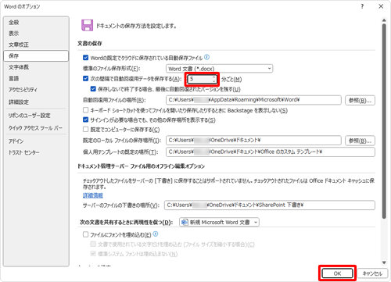Click the 文書の保存 section heading
This screenshot has height=282, width=391.
point(90,44)
